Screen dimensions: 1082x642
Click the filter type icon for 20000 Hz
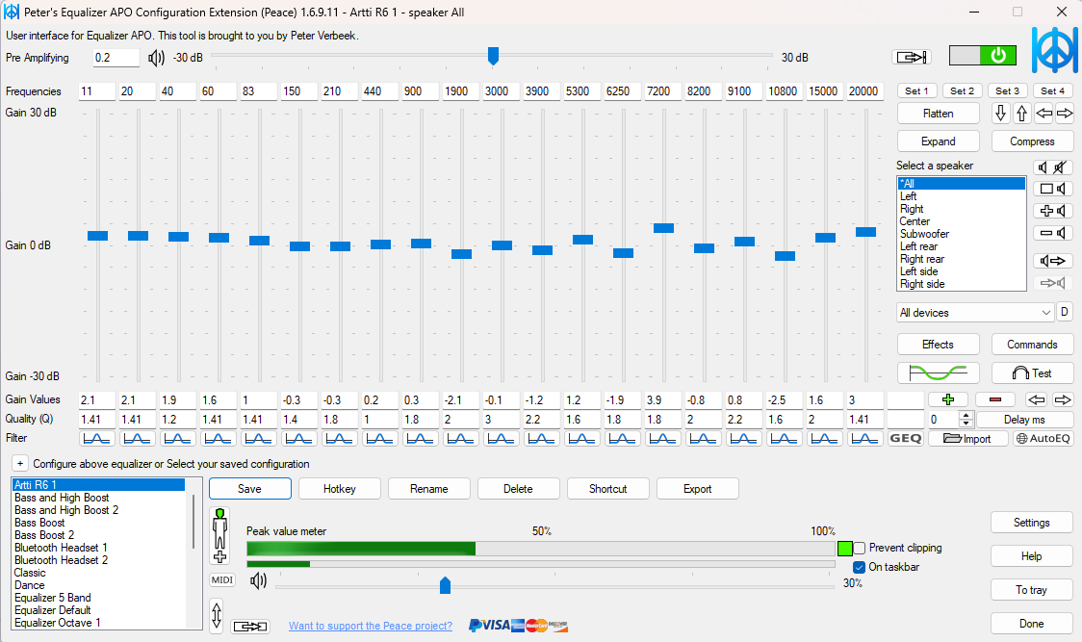coord(864,438)
